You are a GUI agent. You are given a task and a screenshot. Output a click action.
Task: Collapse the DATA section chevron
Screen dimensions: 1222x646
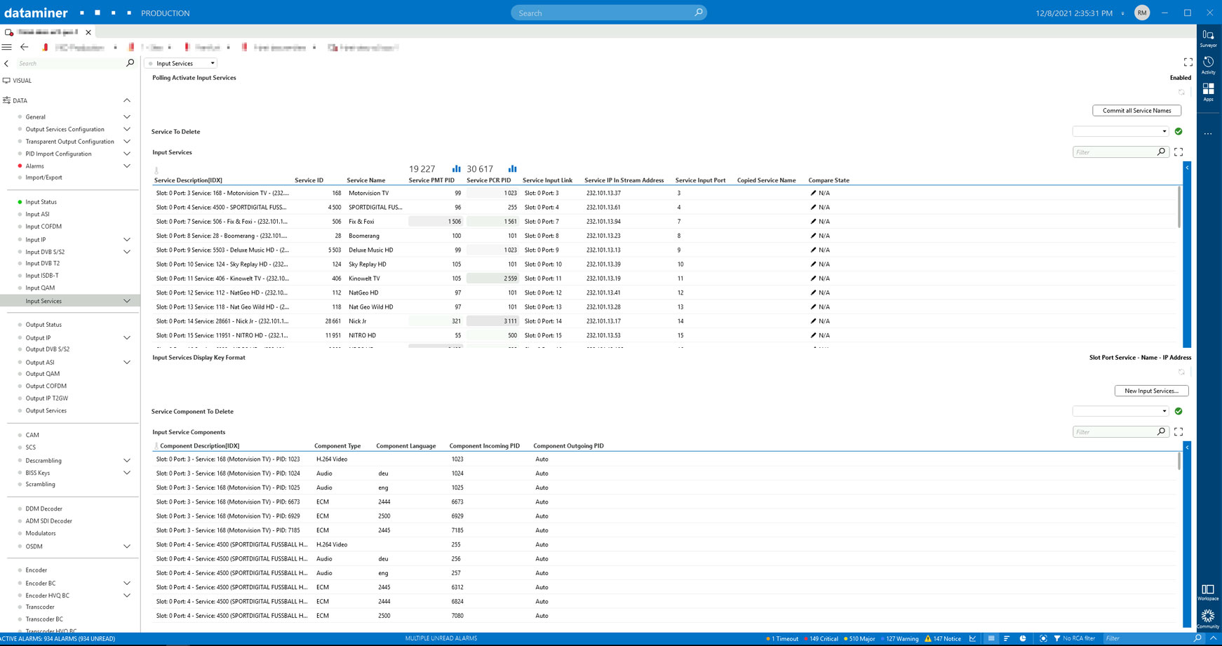[x=127, y=100]
